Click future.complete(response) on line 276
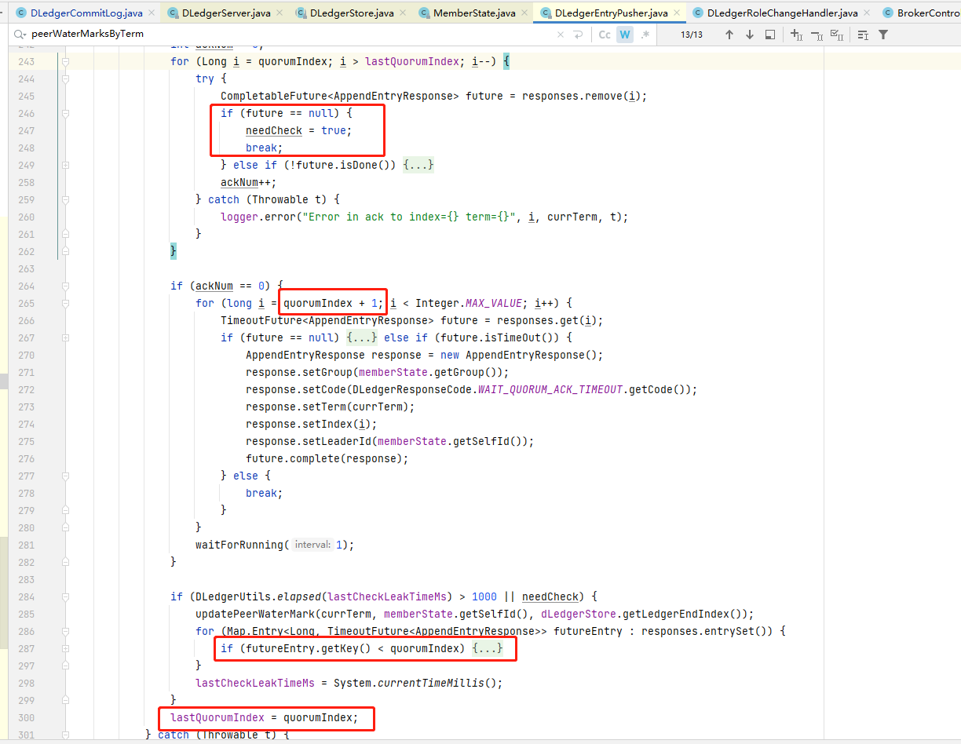This screenshot has height=744, width=961. [327, 458]
